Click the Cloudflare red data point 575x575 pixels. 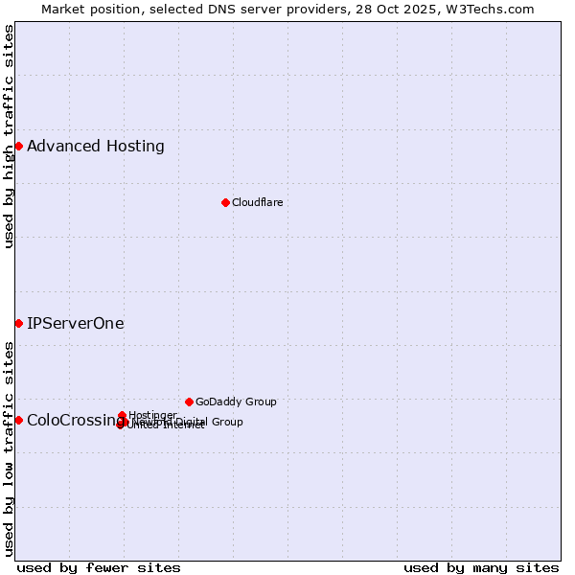225,202
